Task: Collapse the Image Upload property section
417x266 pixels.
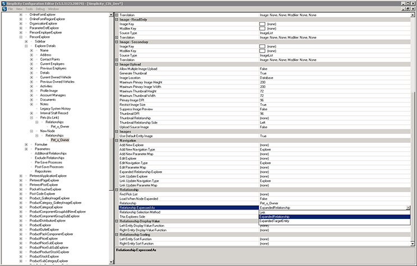Action: pyautogui.click(x=117, y=64)
